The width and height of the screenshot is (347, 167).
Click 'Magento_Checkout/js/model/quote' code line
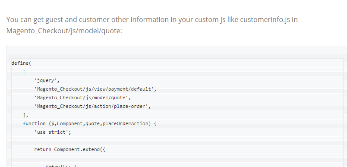[x=82, y=98]
